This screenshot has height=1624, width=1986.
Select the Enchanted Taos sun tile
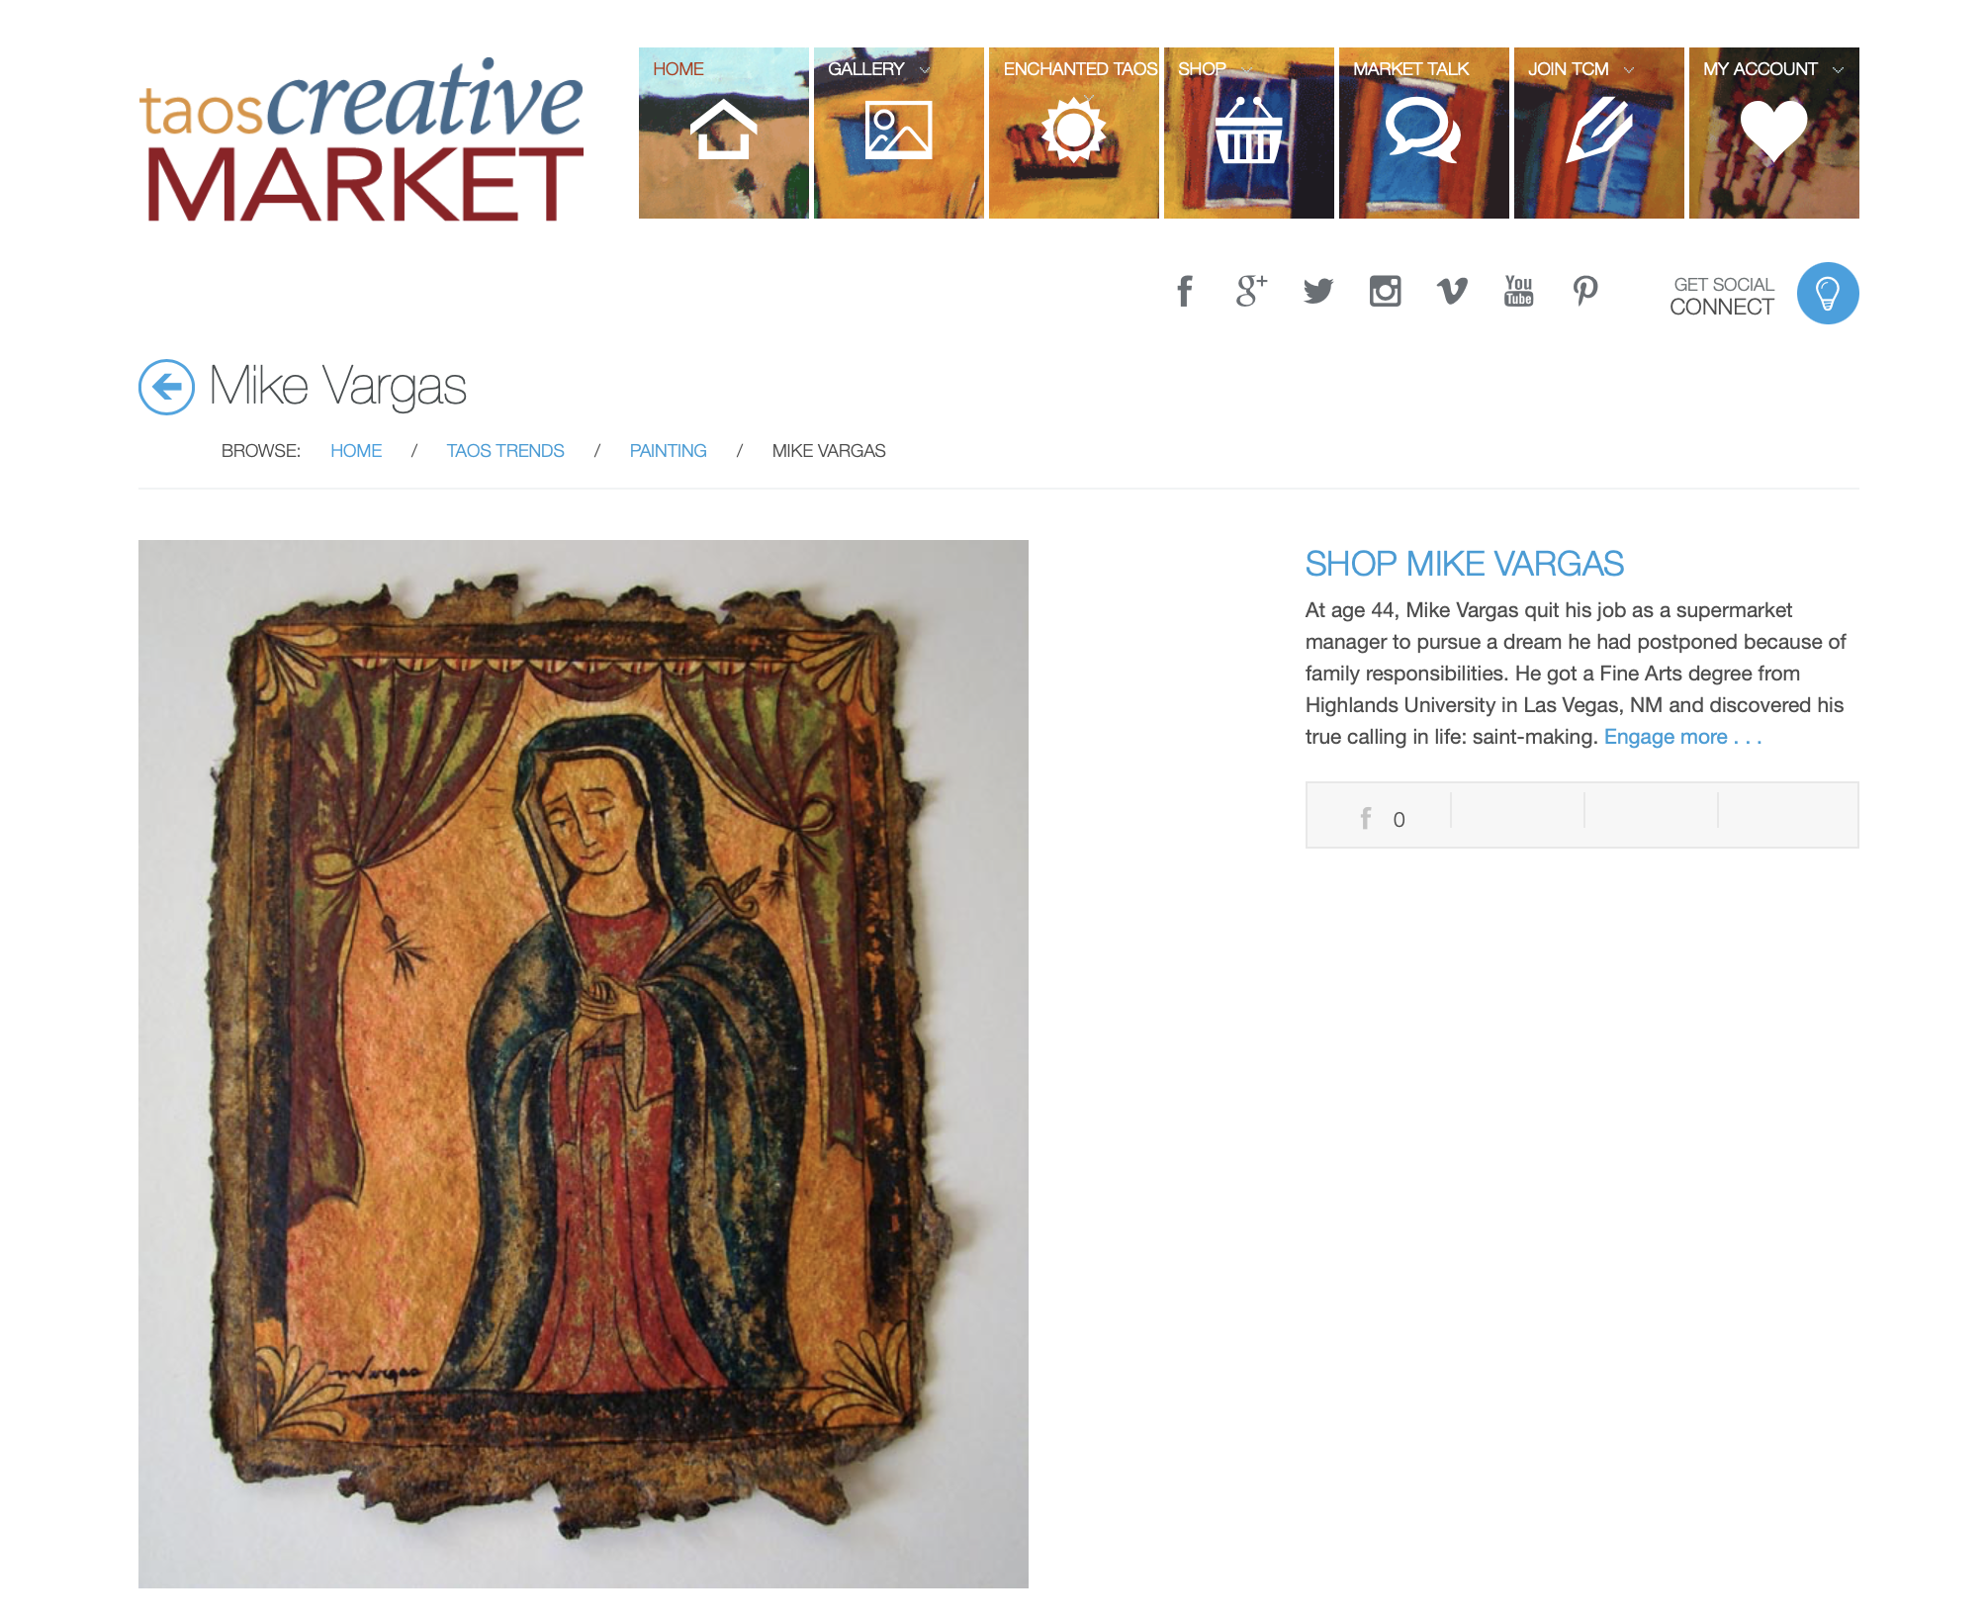point(1074,133)
